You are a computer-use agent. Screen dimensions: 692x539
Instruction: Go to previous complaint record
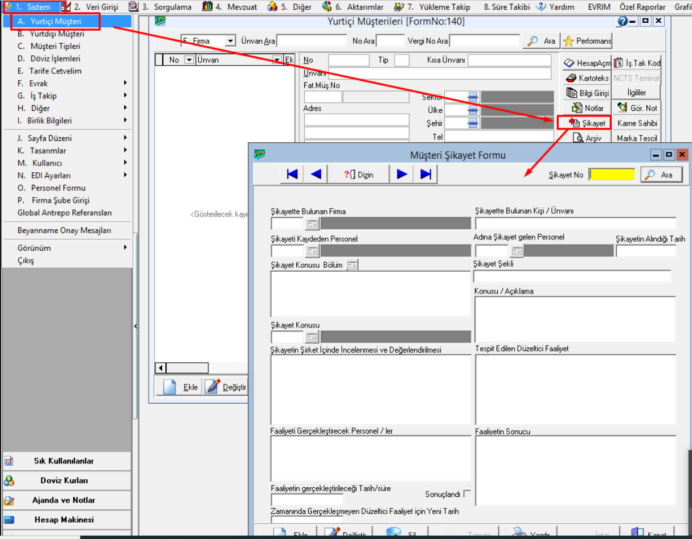(316, 175)
